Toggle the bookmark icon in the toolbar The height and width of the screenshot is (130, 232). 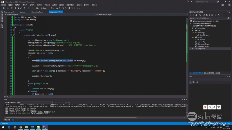[x=69, y=8]
